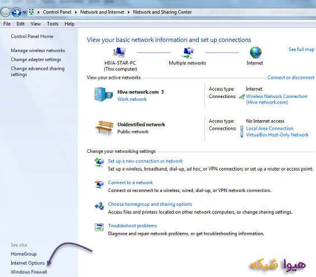Open the recent pages dropdown arrow

[24, 12]
